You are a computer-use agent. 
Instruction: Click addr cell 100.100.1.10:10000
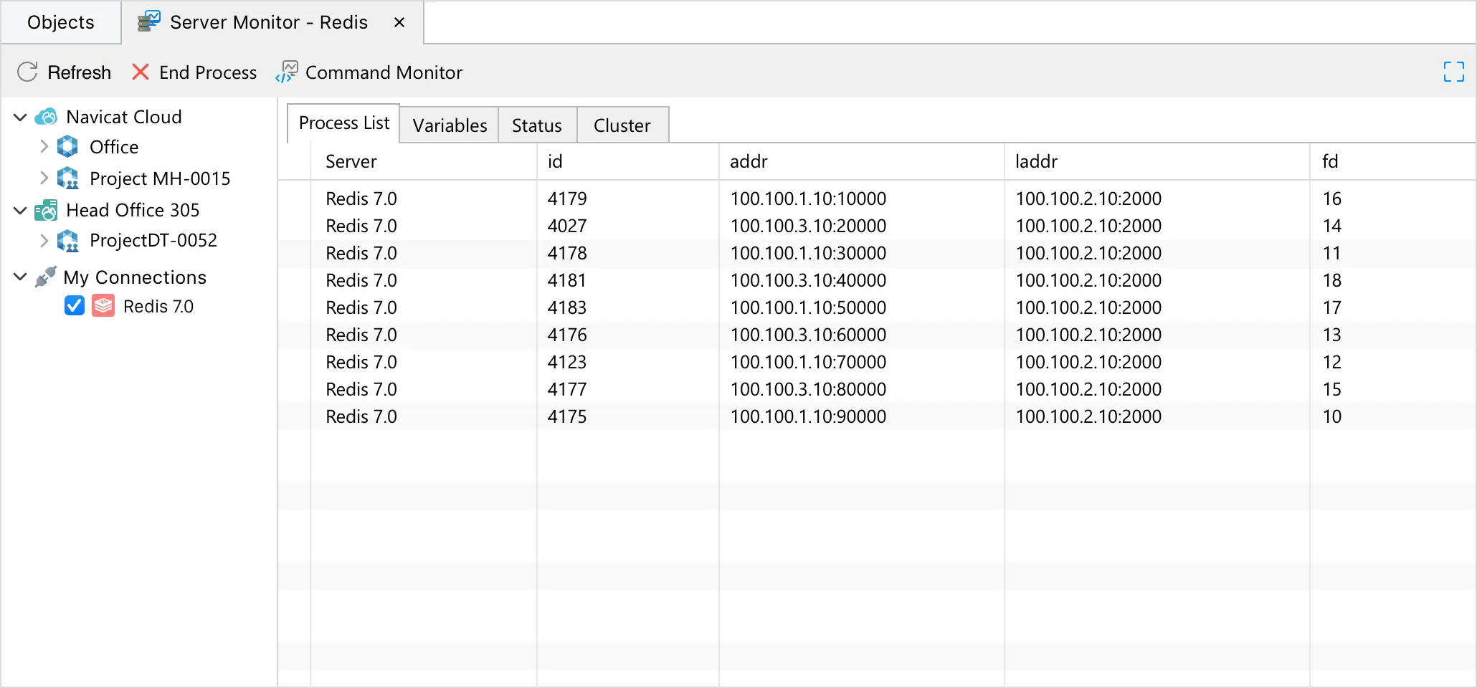(x=808, y=199)
